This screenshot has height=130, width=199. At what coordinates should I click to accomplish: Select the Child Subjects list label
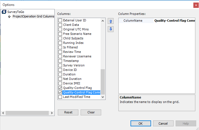(x=73, y=38)
